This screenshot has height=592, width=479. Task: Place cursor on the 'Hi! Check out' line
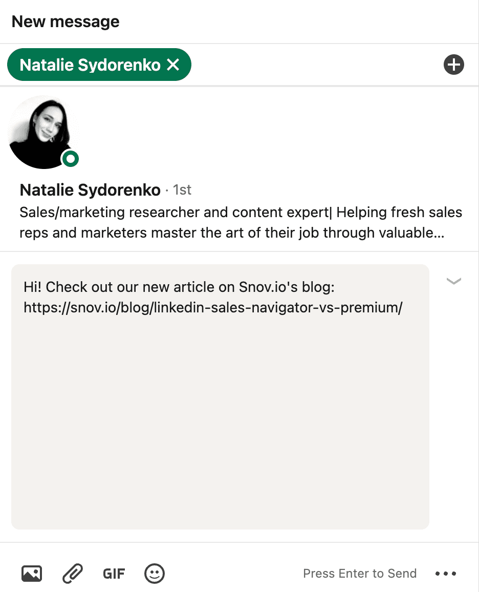(179, 287)
